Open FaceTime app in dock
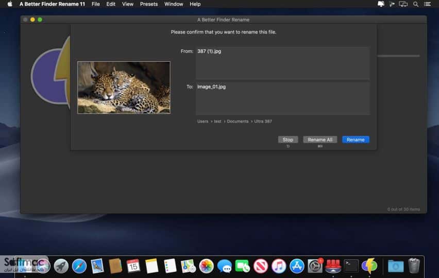 [243, 266]
